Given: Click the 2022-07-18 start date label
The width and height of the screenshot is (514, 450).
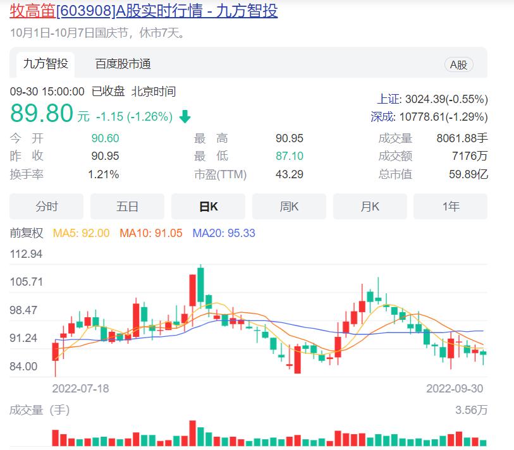Looking at the screenshot, I should pyautogui.click(x=80, y=389).
